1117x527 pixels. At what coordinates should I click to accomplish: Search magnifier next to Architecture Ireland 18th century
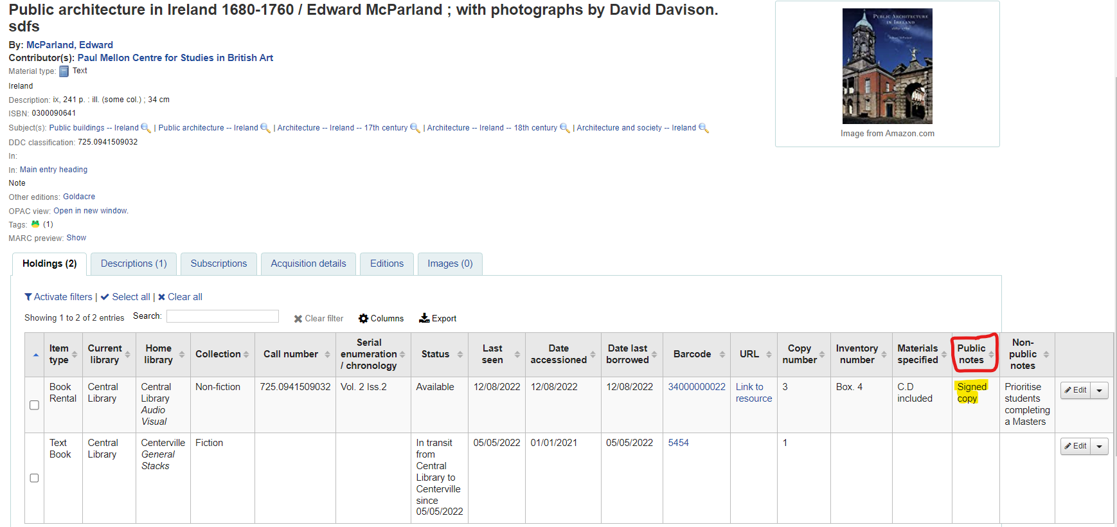pos(565,128)
